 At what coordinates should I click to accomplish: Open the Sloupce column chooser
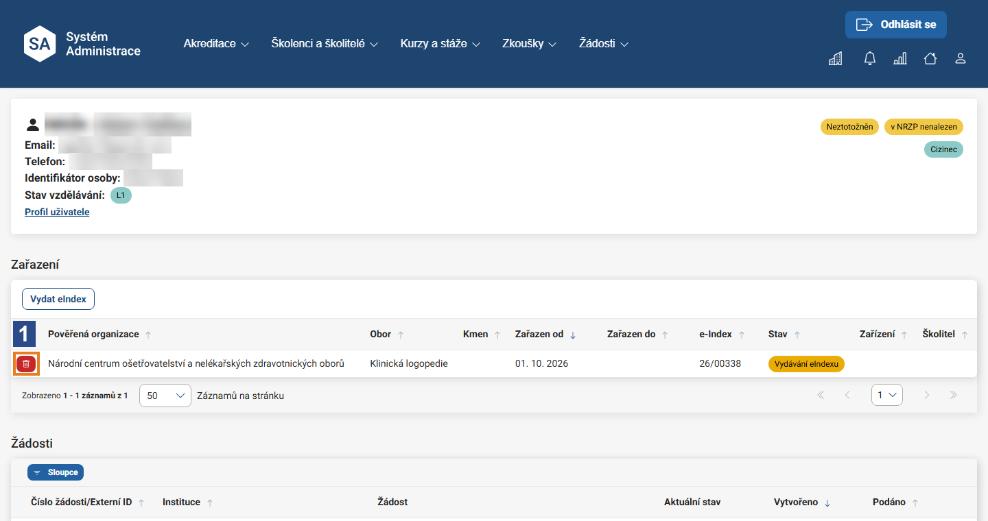click(x=56, y=473)
